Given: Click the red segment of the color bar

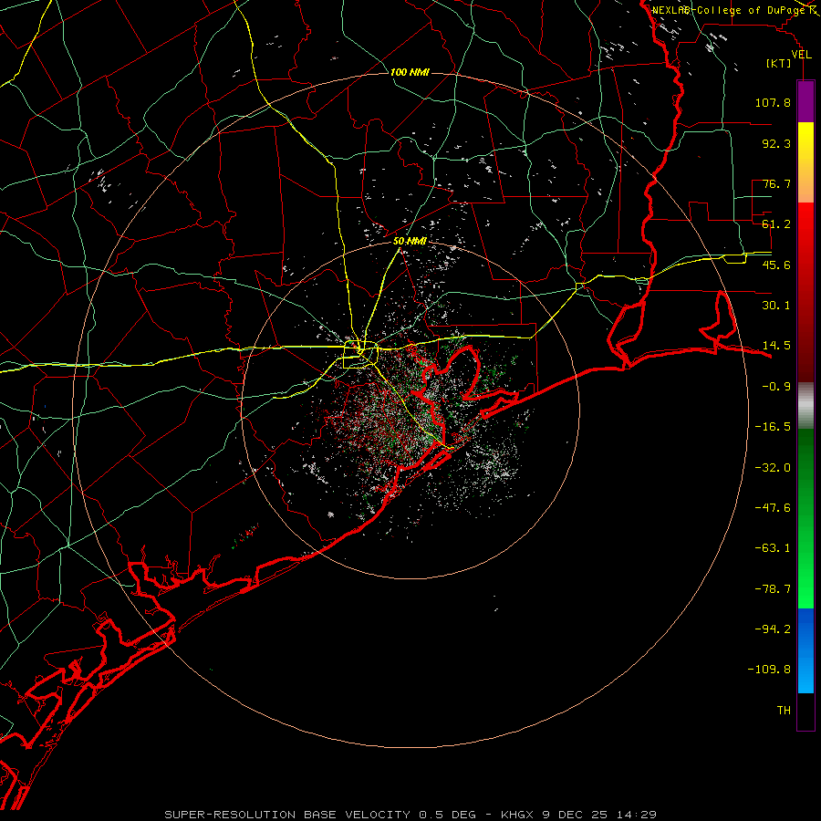Looking at the screenshot, I should 805,292.
